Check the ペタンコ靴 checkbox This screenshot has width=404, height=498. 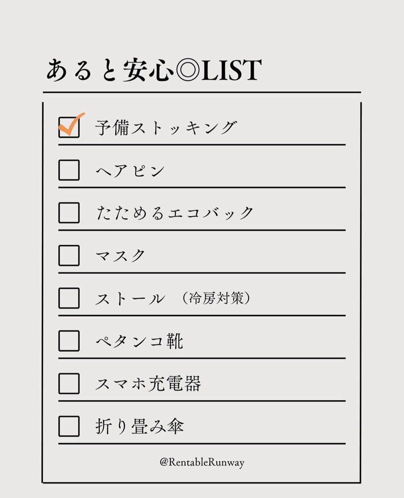(x=69, y=341)
